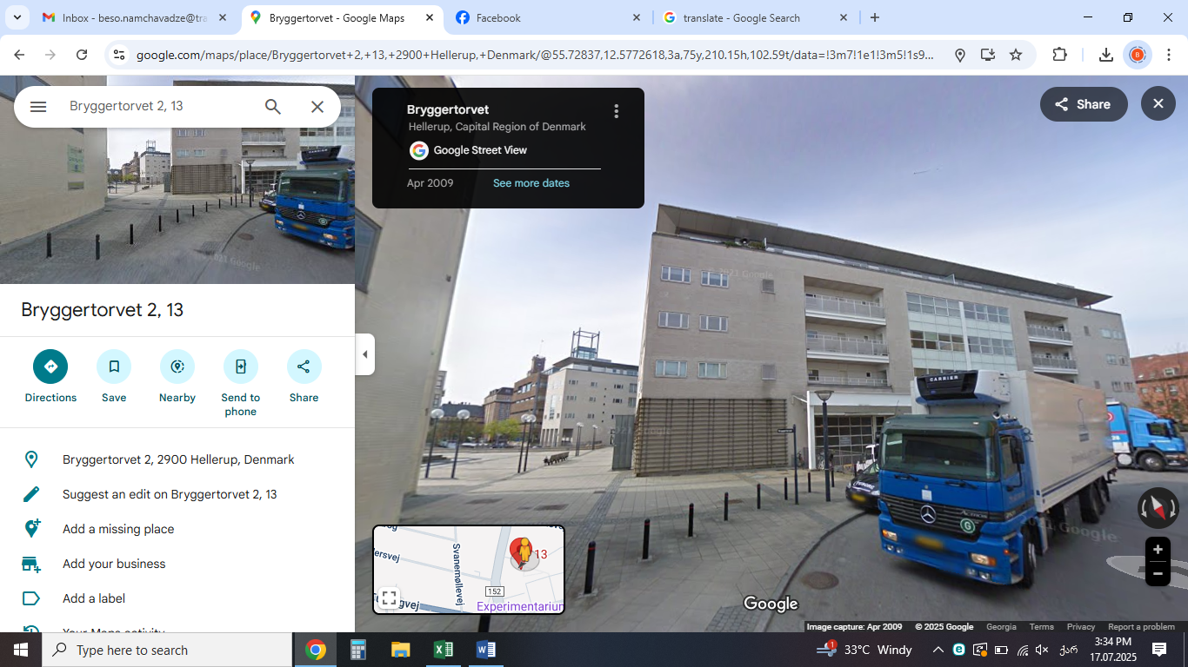The image size is (1188, 667).
Task: Expand the minimap to fullscreen
Action: pos(390,598)
